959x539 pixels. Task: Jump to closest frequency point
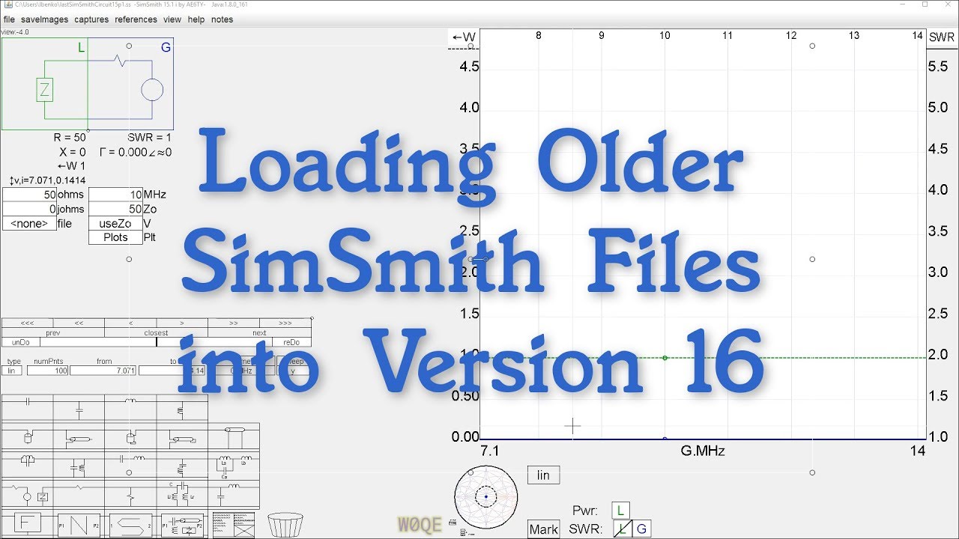click(x=157, y=333)
